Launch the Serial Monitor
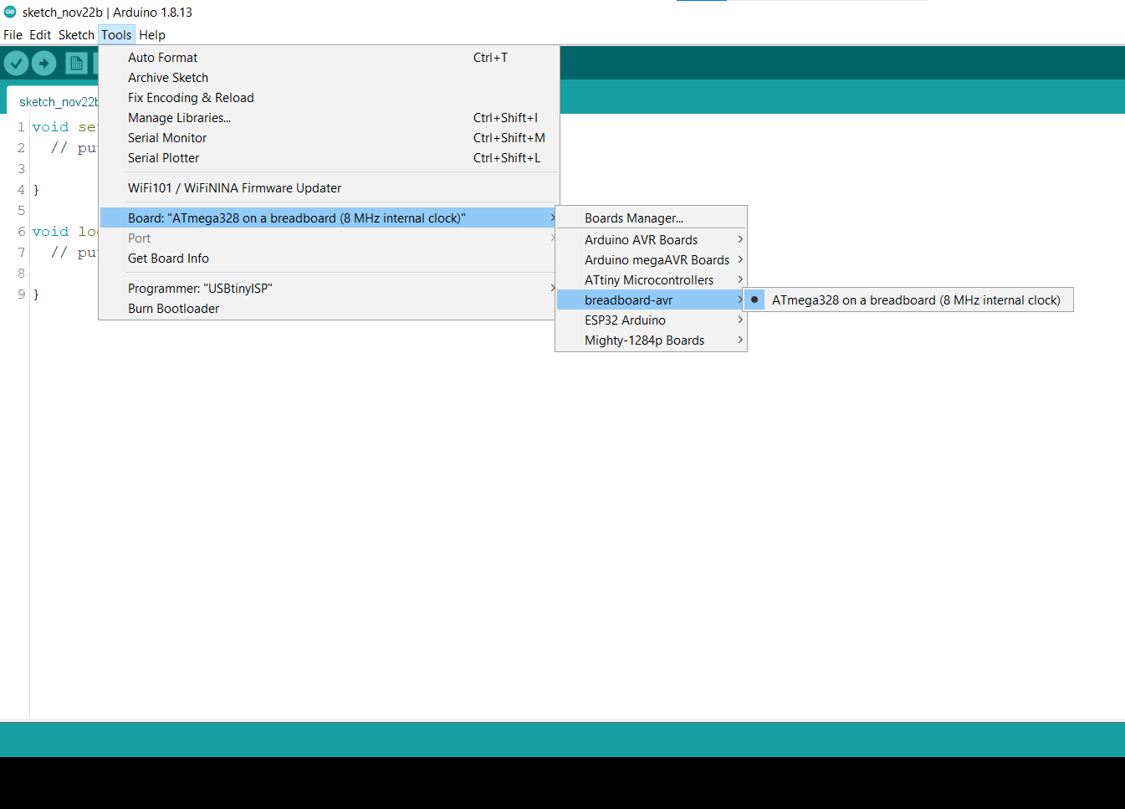Image resolution: width=1125 pixels, height=809 pixels. pos(330,138)
